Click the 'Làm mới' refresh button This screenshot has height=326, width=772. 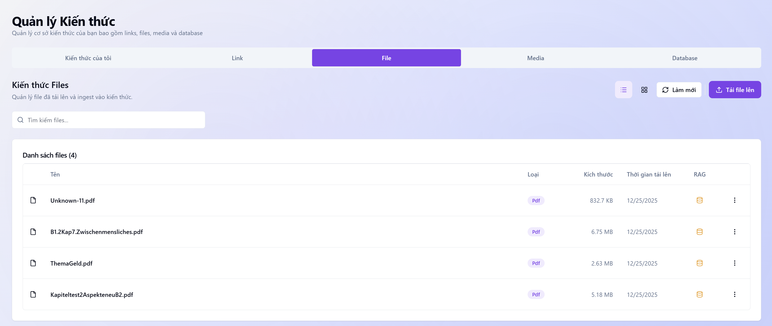(678, 90)
